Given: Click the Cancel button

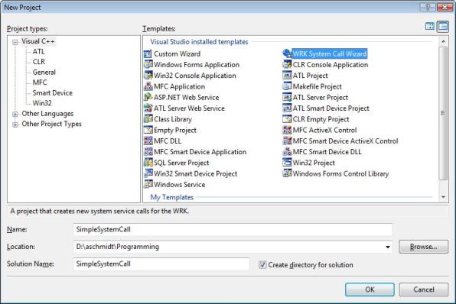Looking at the screenshot, I should coord(423,289).
